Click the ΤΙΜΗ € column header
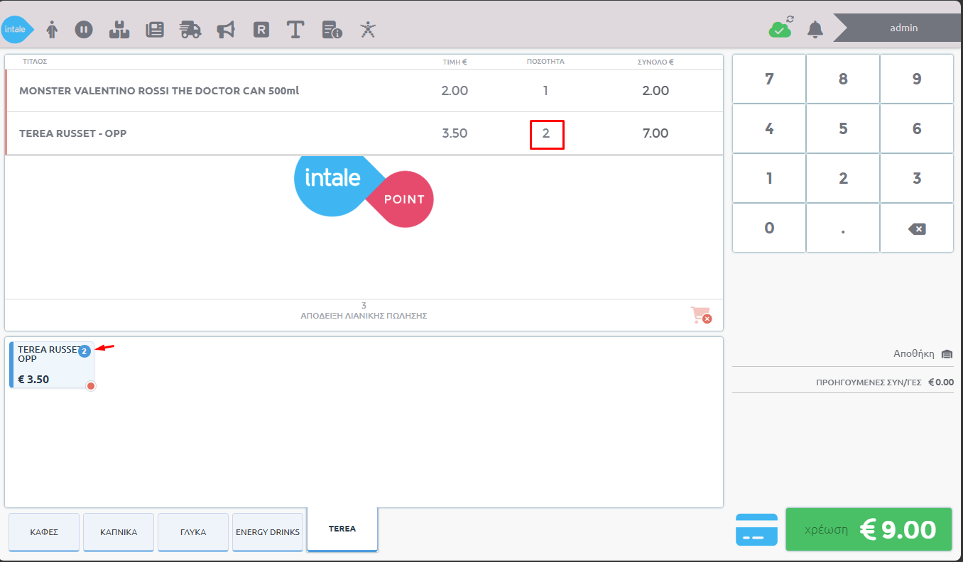 tap(455, 62)
